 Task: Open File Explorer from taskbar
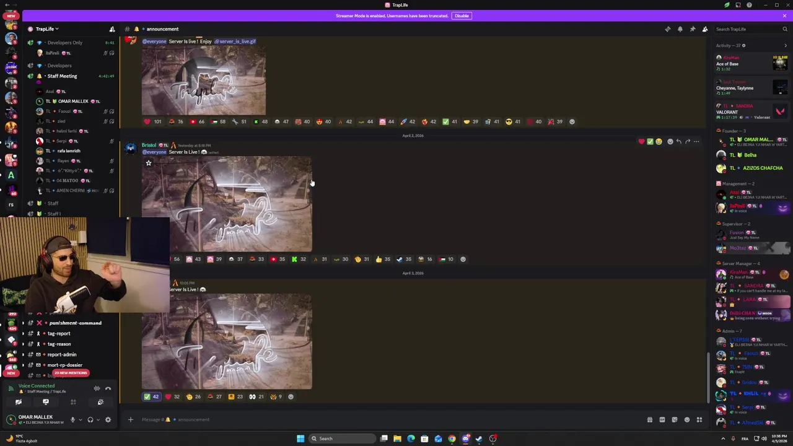[x=397, y=439]
